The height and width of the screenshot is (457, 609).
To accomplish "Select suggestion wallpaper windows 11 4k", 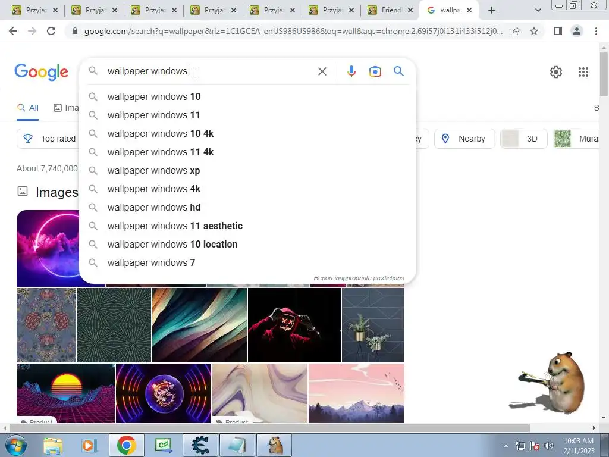I will 247,152.
